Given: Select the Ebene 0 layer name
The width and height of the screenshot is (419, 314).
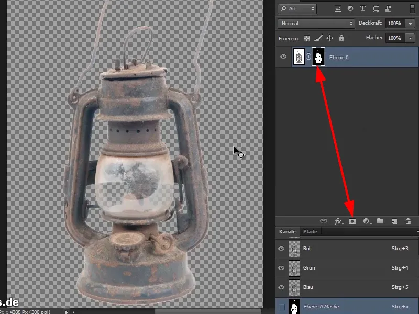Looking at the screenshot, I should pos(339,58).
